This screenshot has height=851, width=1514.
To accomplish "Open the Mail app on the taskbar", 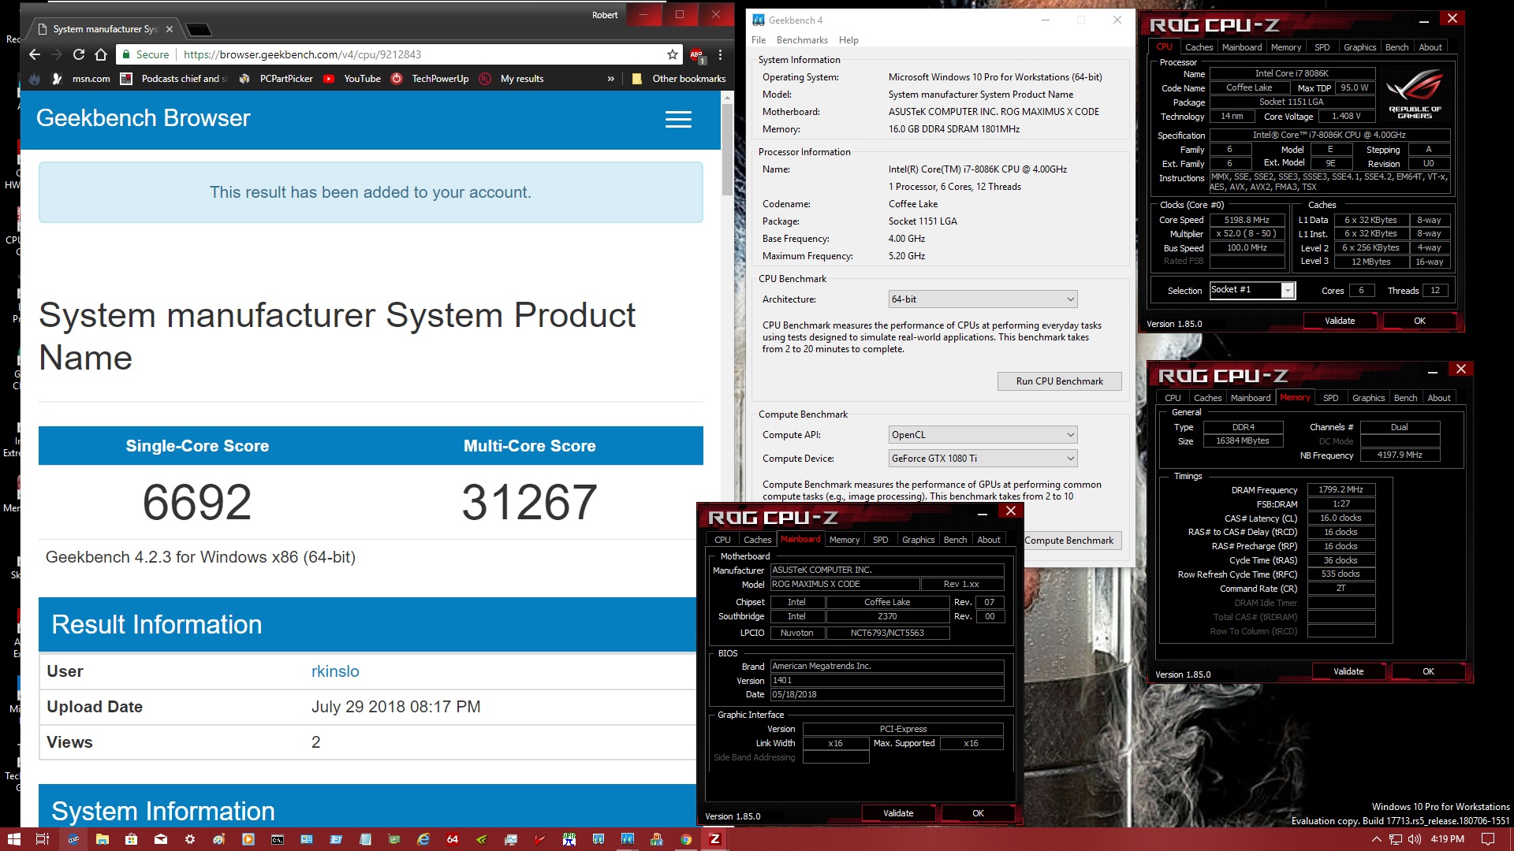I will click(161, 839).
